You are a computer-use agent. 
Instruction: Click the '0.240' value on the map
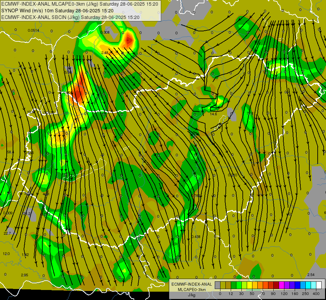tap(232, 175)
